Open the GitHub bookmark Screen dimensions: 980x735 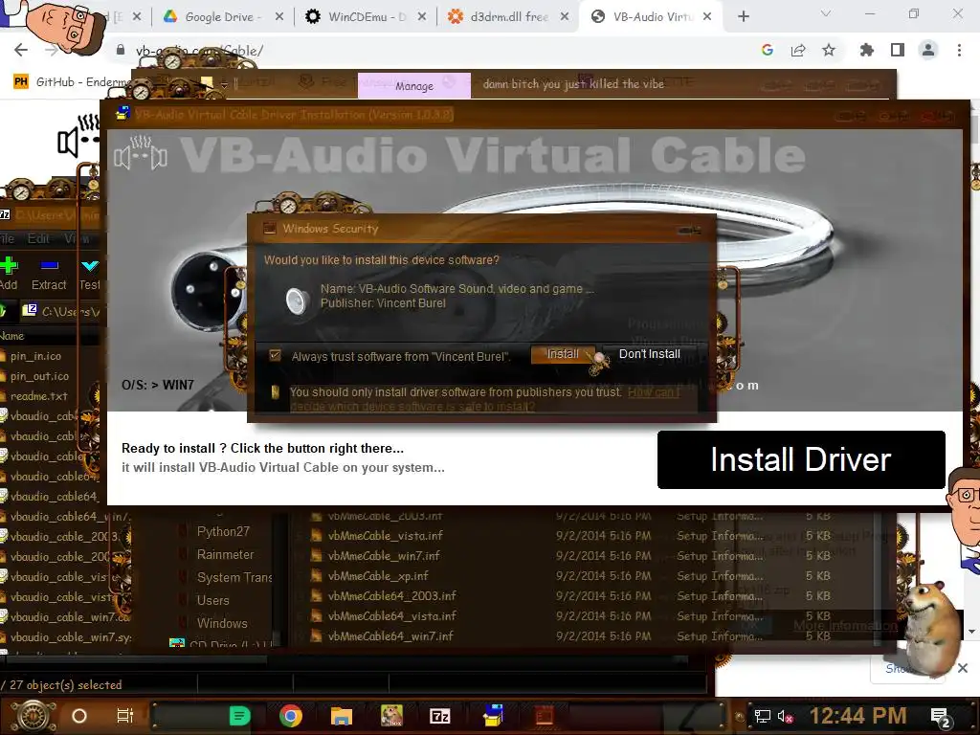pyautogui.click(x=73, y=82)
